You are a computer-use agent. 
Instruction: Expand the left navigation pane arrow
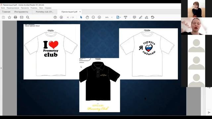tap(1, 68)
